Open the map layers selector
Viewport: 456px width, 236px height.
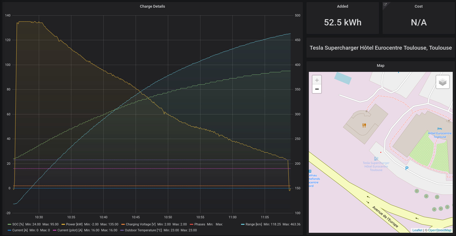tap(442, 82)
